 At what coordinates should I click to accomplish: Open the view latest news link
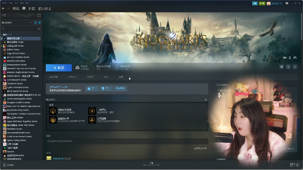pyautogui.click(x=200, y=148)
